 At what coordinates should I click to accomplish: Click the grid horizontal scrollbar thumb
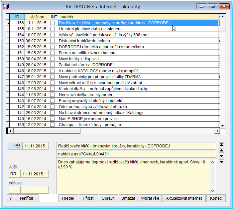click(47, 131)
